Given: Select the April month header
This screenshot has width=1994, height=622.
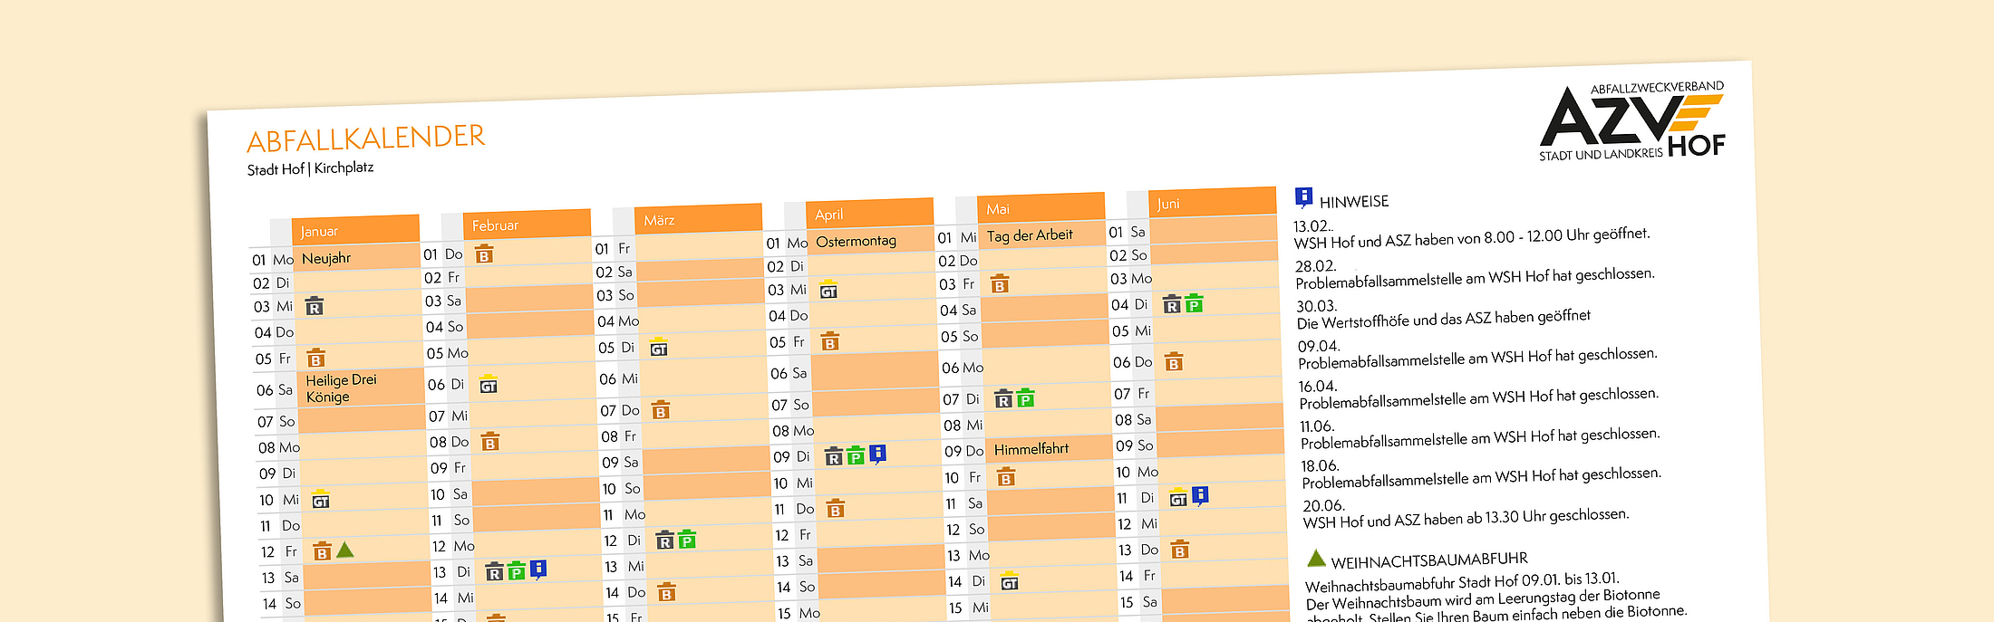Looking at the screenshot, I should click(869, 213).
